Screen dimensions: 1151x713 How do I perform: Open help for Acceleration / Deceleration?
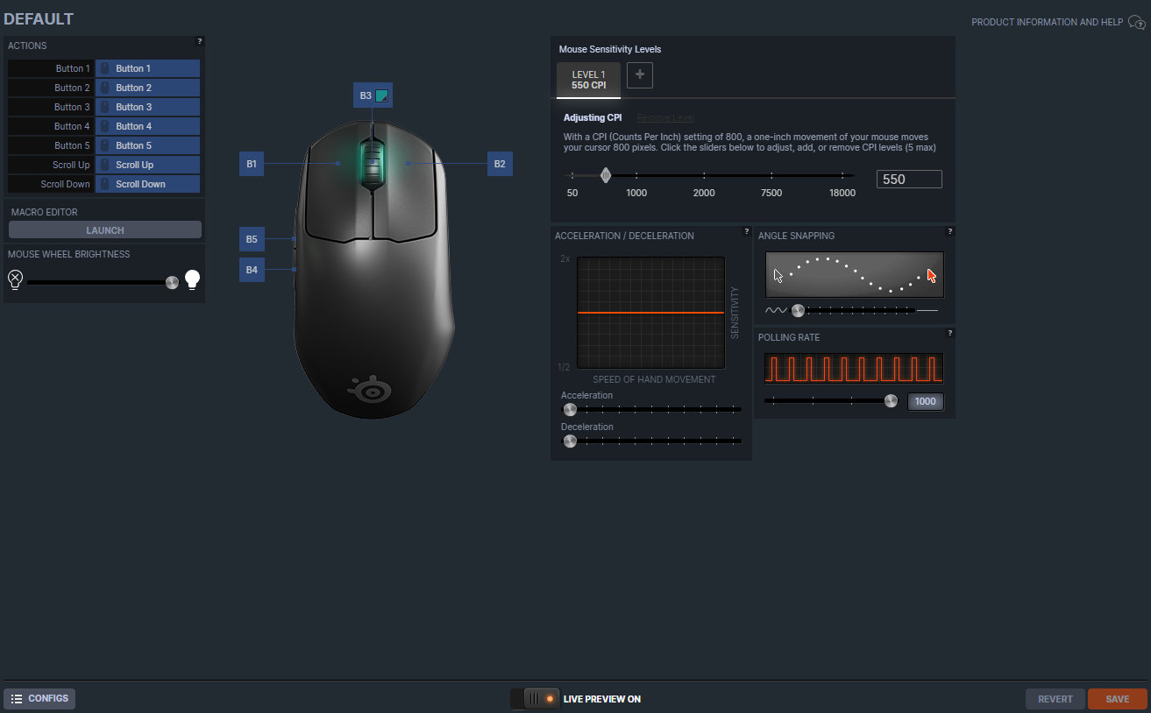point(747,232)
